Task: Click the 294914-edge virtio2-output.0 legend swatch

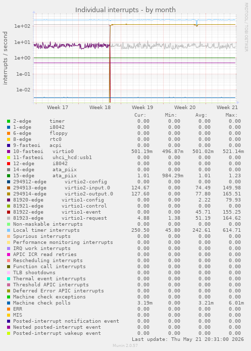Action: pos(9,194)
